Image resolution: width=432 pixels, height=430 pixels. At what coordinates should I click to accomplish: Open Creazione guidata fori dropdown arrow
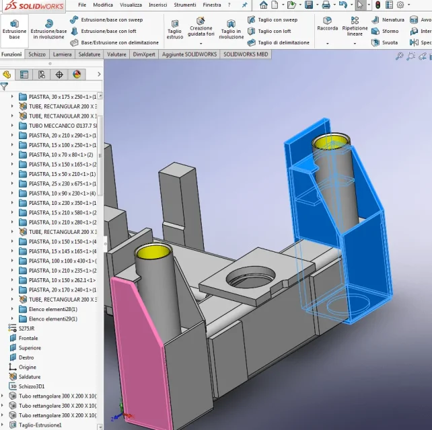coord(201,44)
